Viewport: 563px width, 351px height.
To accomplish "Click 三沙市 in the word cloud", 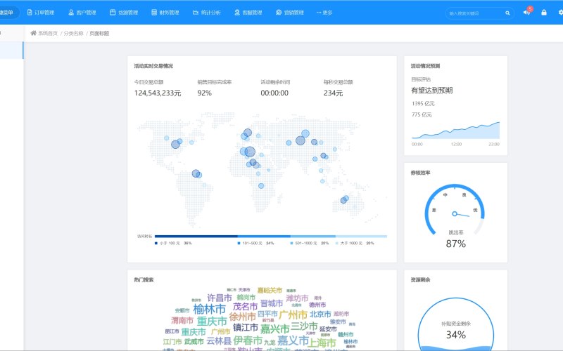I will 304,326.
